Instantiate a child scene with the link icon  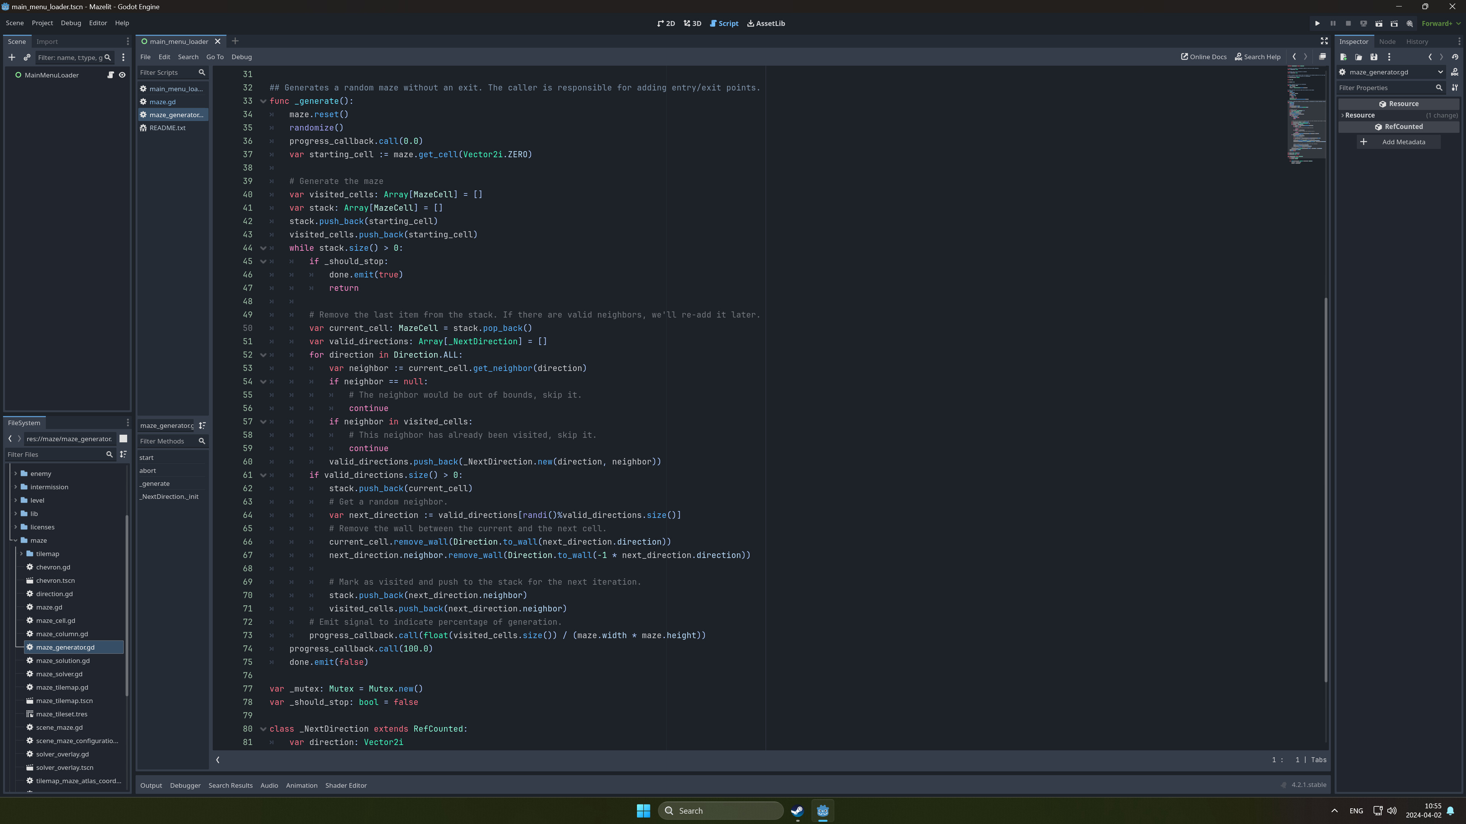(x=27, y=57)
